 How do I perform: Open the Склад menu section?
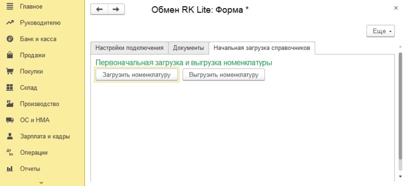29,87
